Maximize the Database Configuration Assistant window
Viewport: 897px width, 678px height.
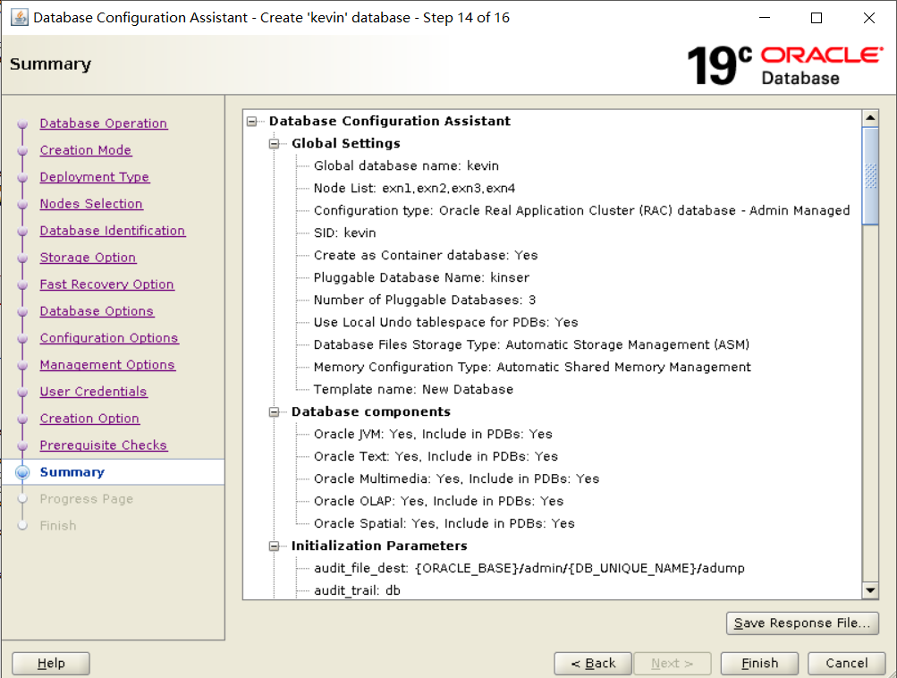tap(817, 18)
